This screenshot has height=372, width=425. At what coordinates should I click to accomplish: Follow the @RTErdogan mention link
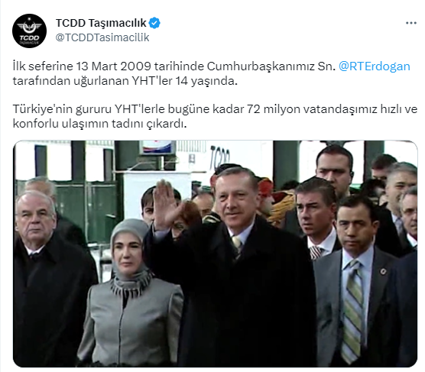(x=375, y=66)
